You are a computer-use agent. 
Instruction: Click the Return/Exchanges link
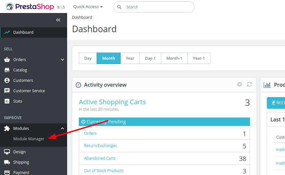pos(101,146)
